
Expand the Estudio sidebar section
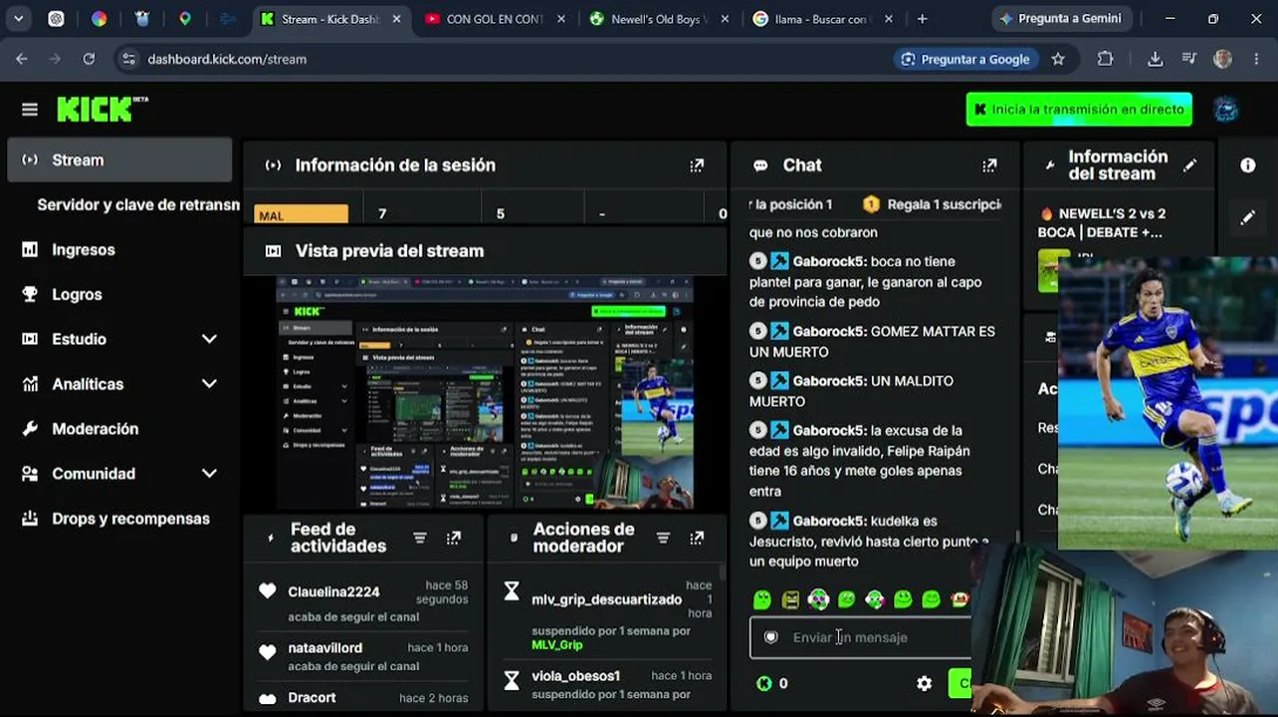[x=209, y=340]
